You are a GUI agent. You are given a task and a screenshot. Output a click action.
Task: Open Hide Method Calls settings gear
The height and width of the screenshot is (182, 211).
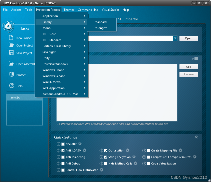point(135,163)
